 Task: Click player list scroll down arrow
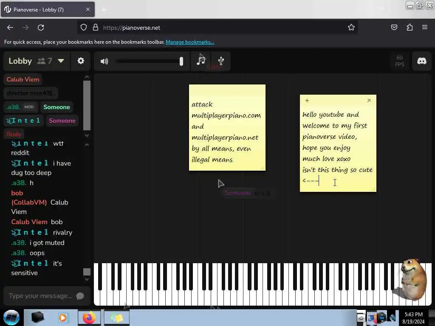[x=87, y=135]
